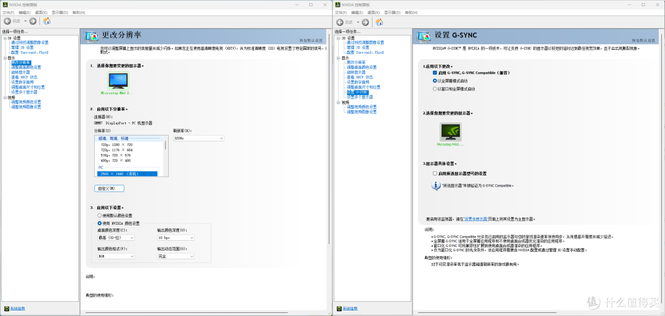Click 系统信息 link in right window
This screenshot has height=316, width=665.
point(350,309)
